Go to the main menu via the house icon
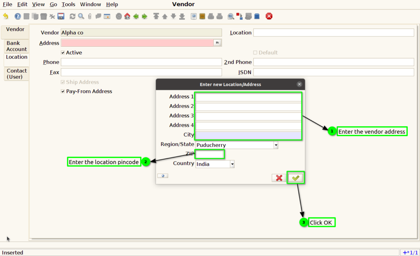420x256 pixels. 127,16
